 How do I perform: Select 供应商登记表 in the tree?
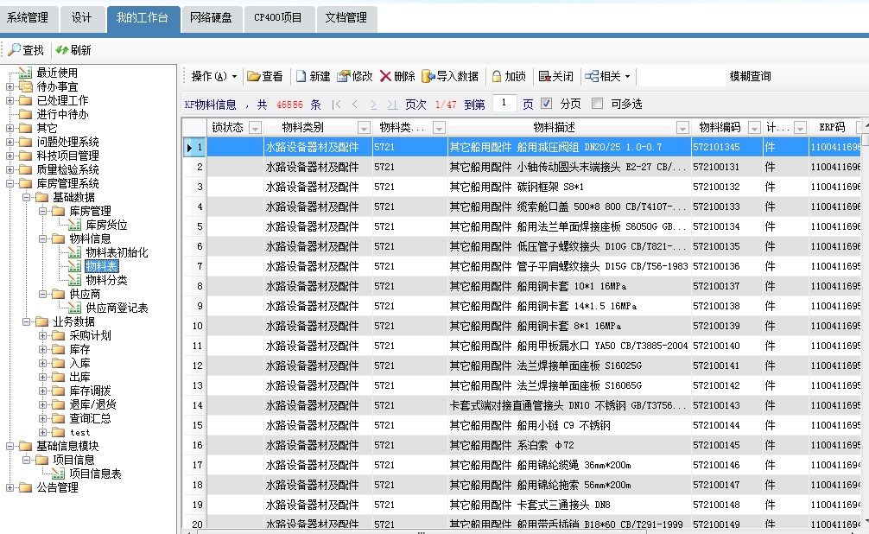click(117, 308)
